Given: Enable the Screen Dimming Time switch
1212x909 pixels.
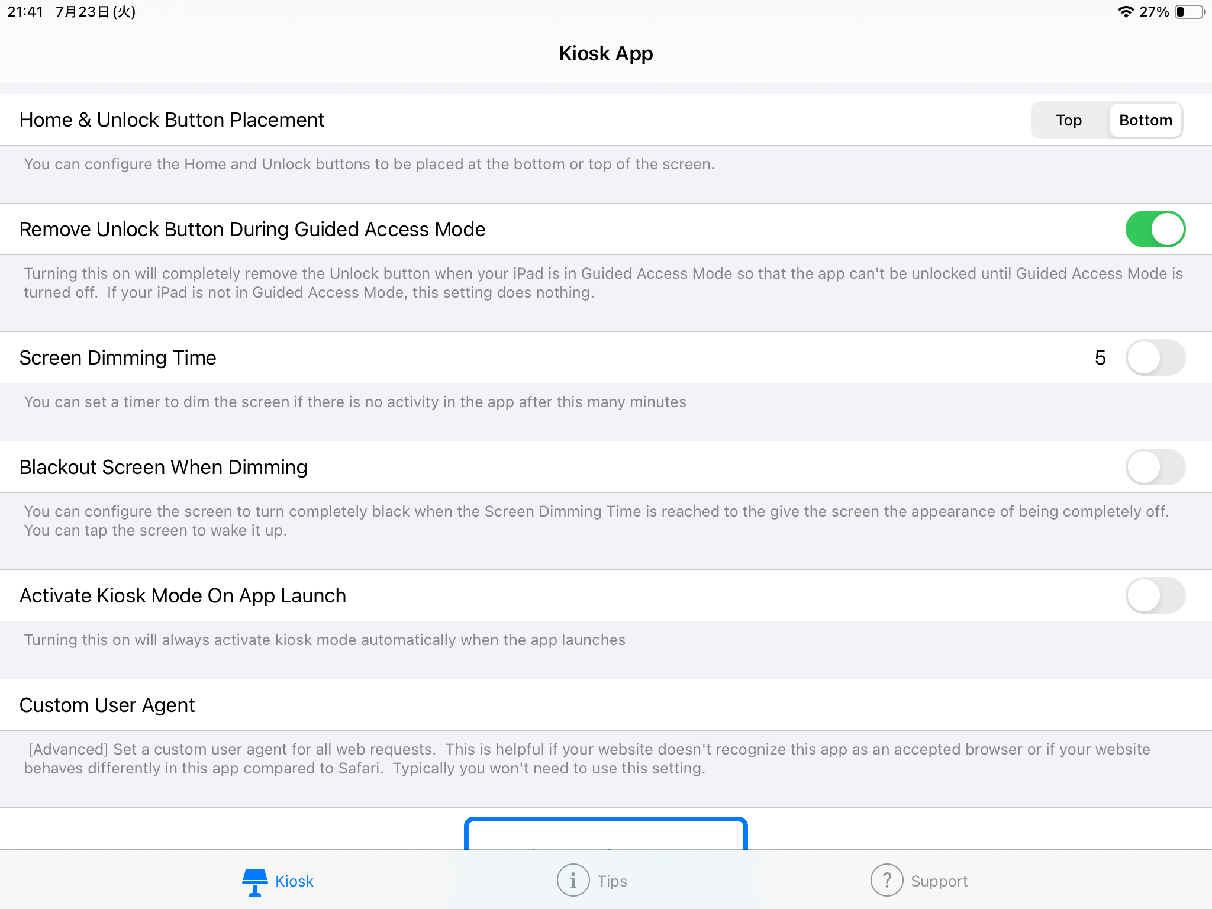Looking at the screenshot, I should 1155,357.
